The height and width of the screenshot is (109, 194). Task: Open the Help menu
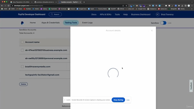125,15
